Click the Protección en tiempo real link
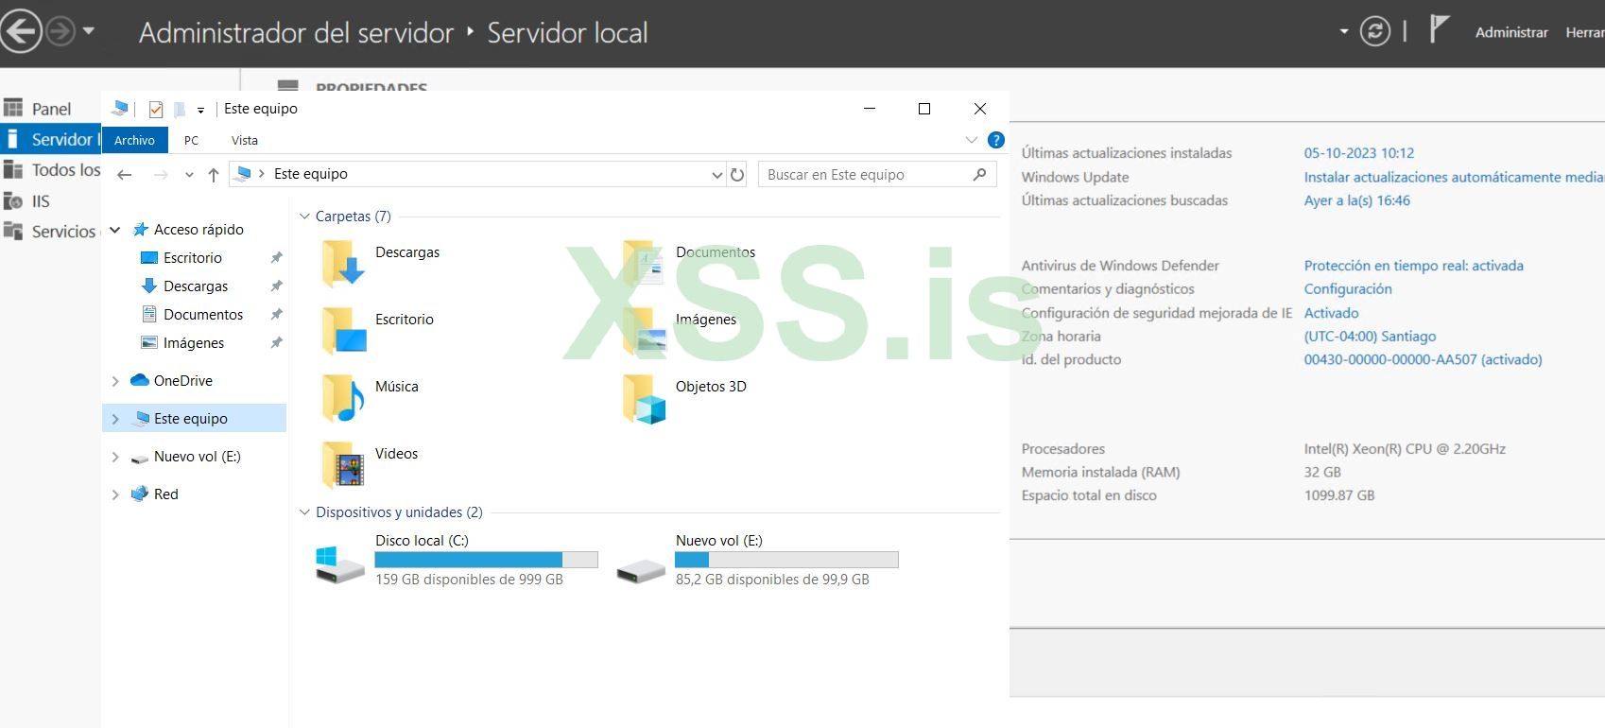 (1413, 266)
